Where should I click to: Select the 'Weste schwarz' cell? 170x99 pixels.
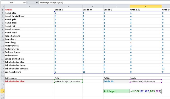click(x=29, y=72)
